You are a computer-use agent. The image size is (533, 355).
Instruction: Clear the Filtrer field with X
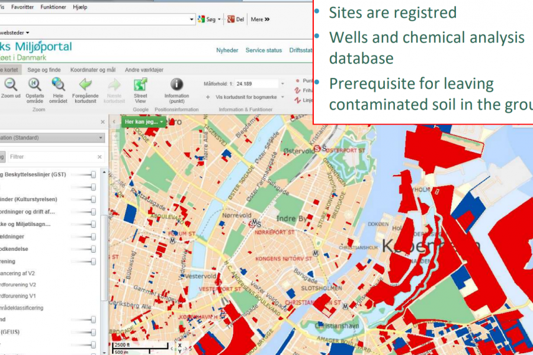pos(99,157)
